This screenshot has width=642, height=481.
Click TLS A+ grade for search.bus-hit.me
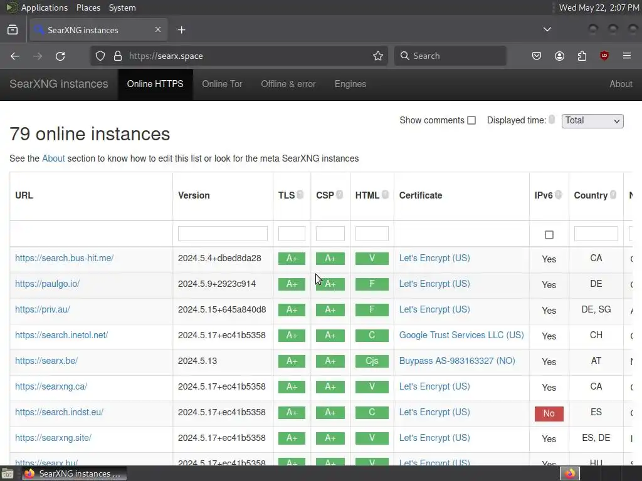[x=292, y=259]
